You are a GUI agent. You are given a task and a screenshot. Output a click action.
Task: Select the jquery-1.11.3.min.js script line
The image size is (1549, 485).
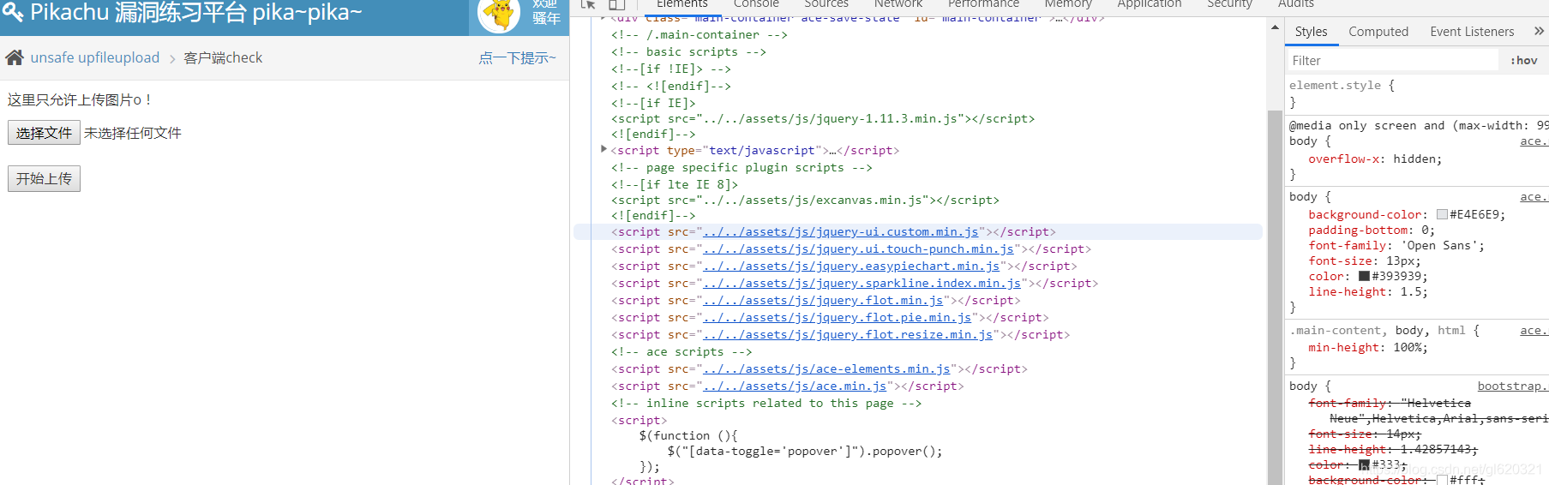[x=823, y=118]
